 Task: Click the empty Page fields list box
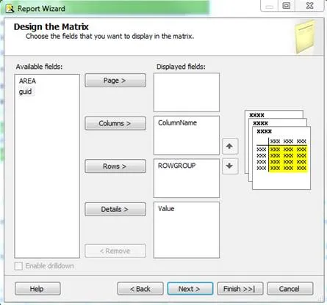[187, 92]
